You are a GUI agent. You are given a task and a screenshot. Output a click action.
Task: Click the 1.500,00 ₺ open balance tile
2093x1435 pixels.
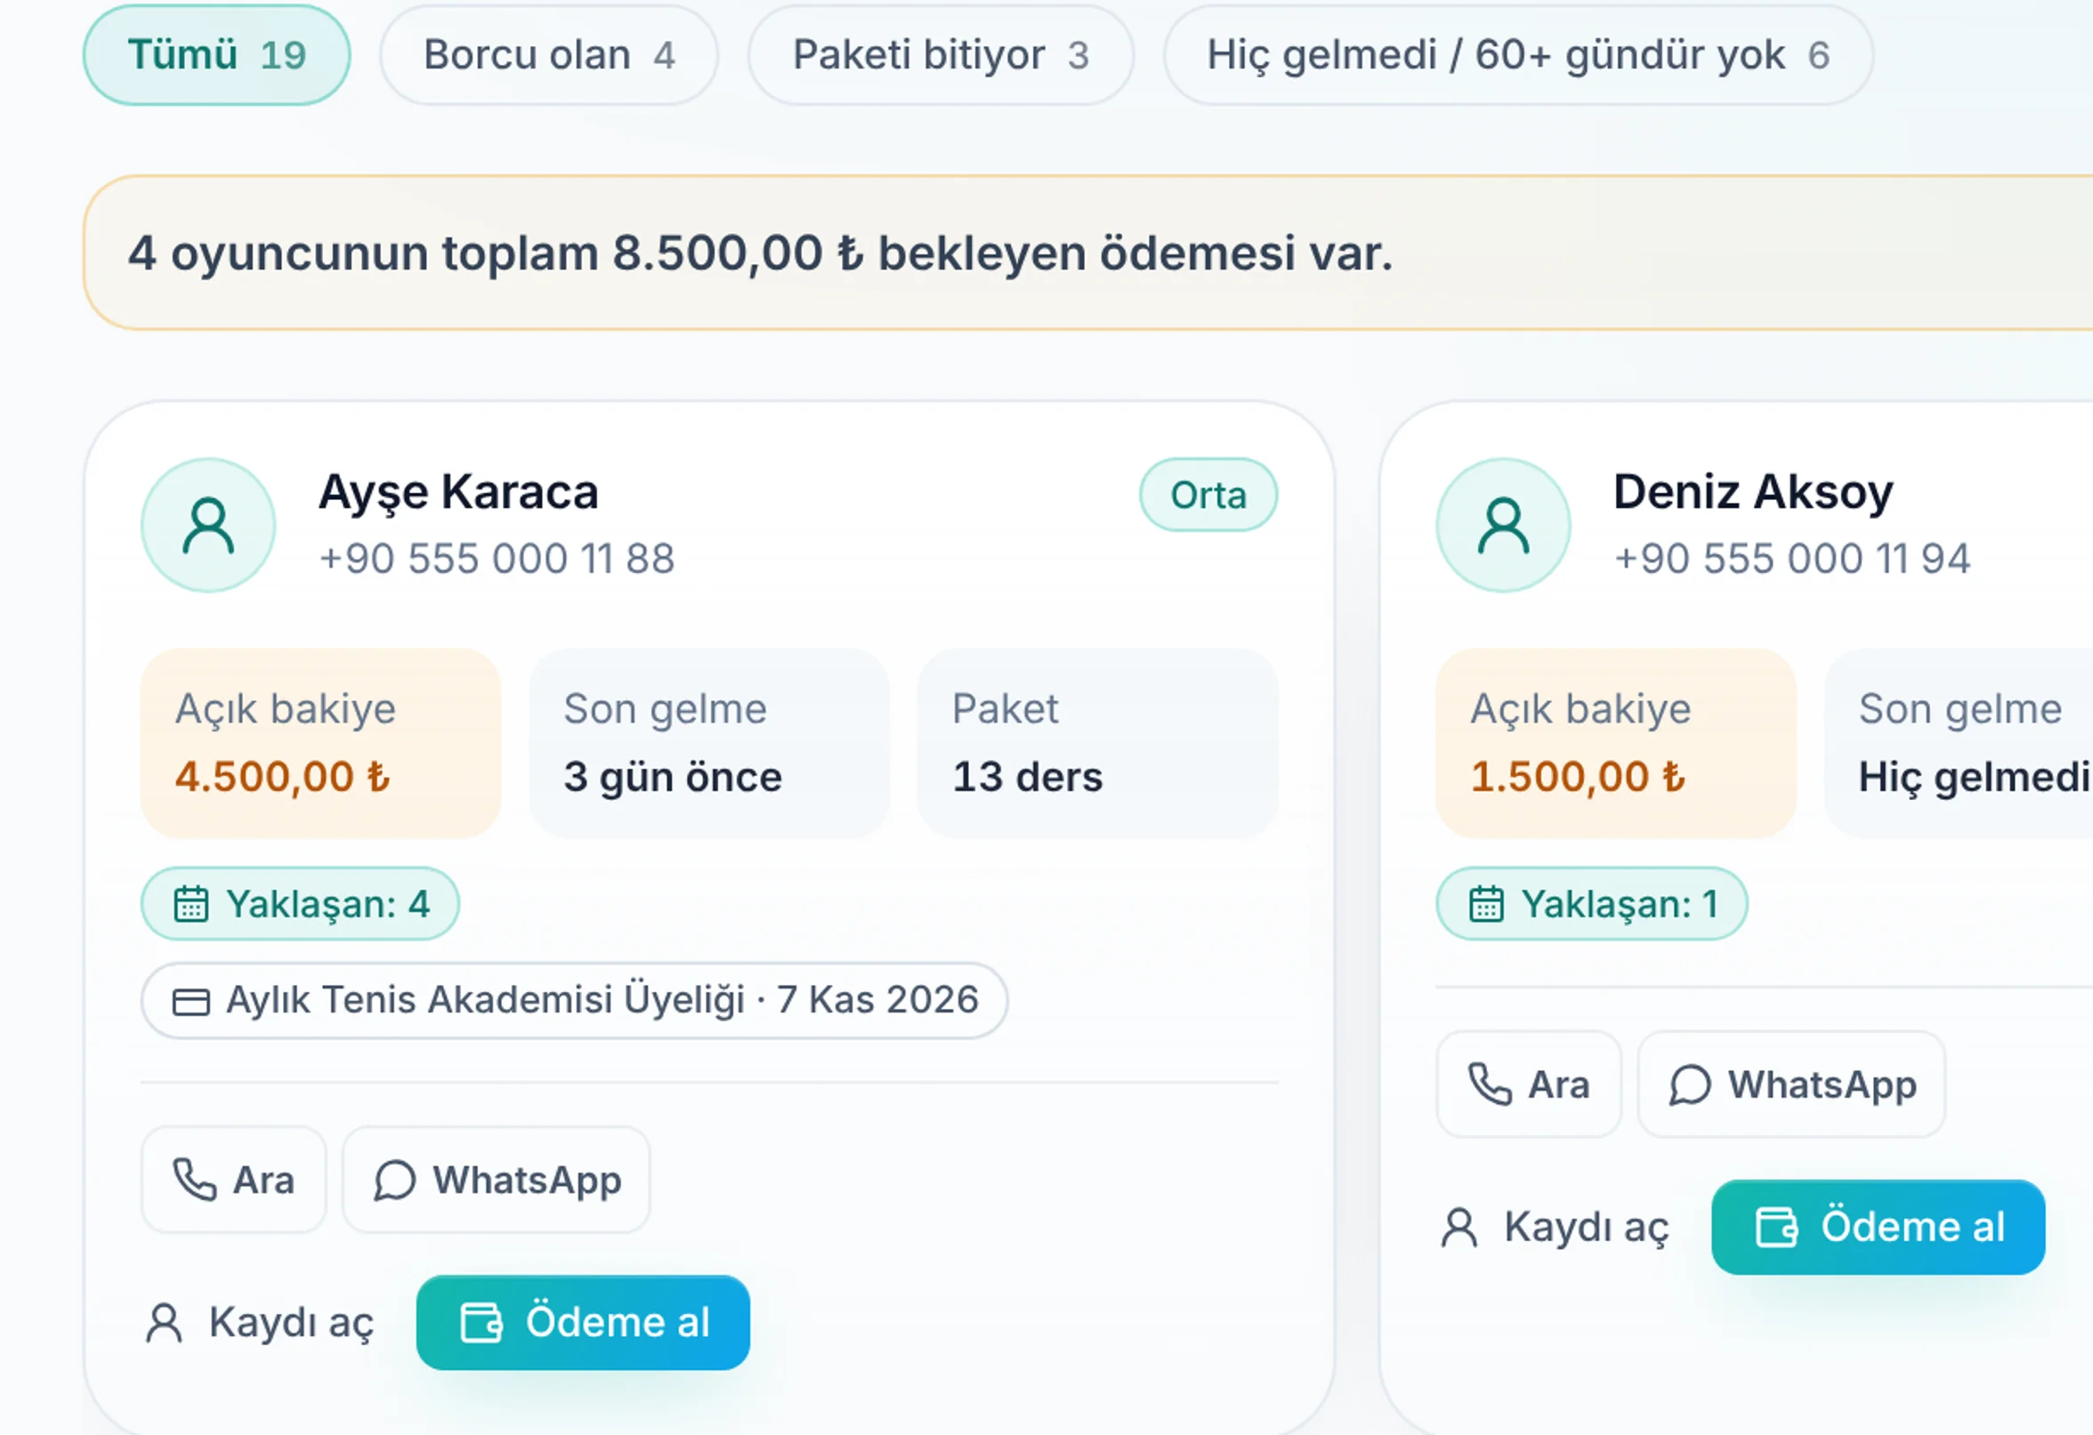tap(1616, 744)
